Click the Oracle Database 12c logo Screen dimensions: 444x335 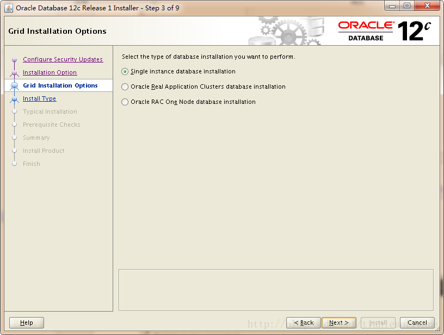pos(385,31)
